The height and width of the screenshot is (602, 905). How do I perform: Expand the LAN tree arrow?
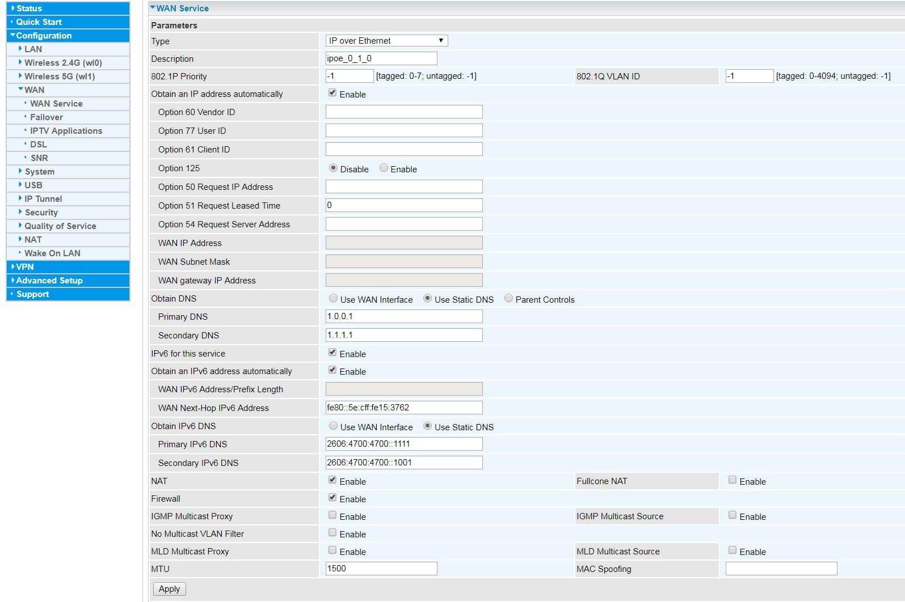pyautogui.click(x=20, y=49)
